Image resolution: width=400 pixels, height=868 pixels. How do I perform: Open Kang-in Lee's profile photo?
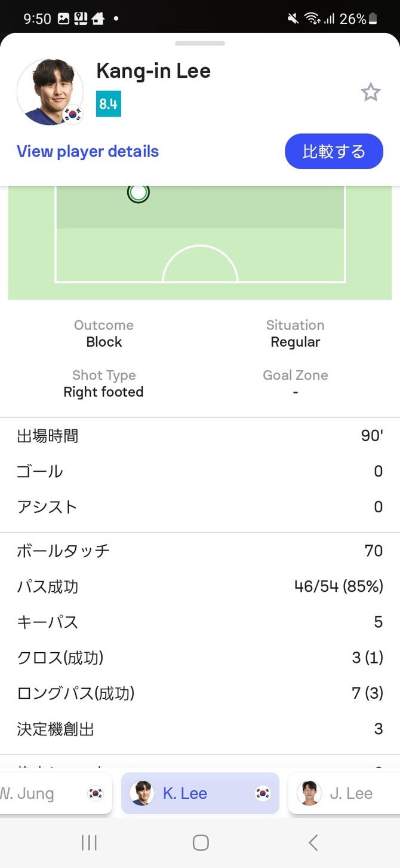pyautogui.click(x=50, y=91)
